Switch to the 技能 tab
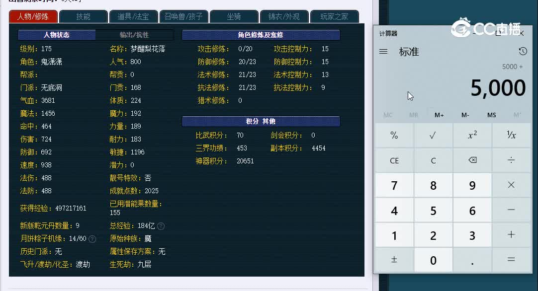 click(84, 16)
